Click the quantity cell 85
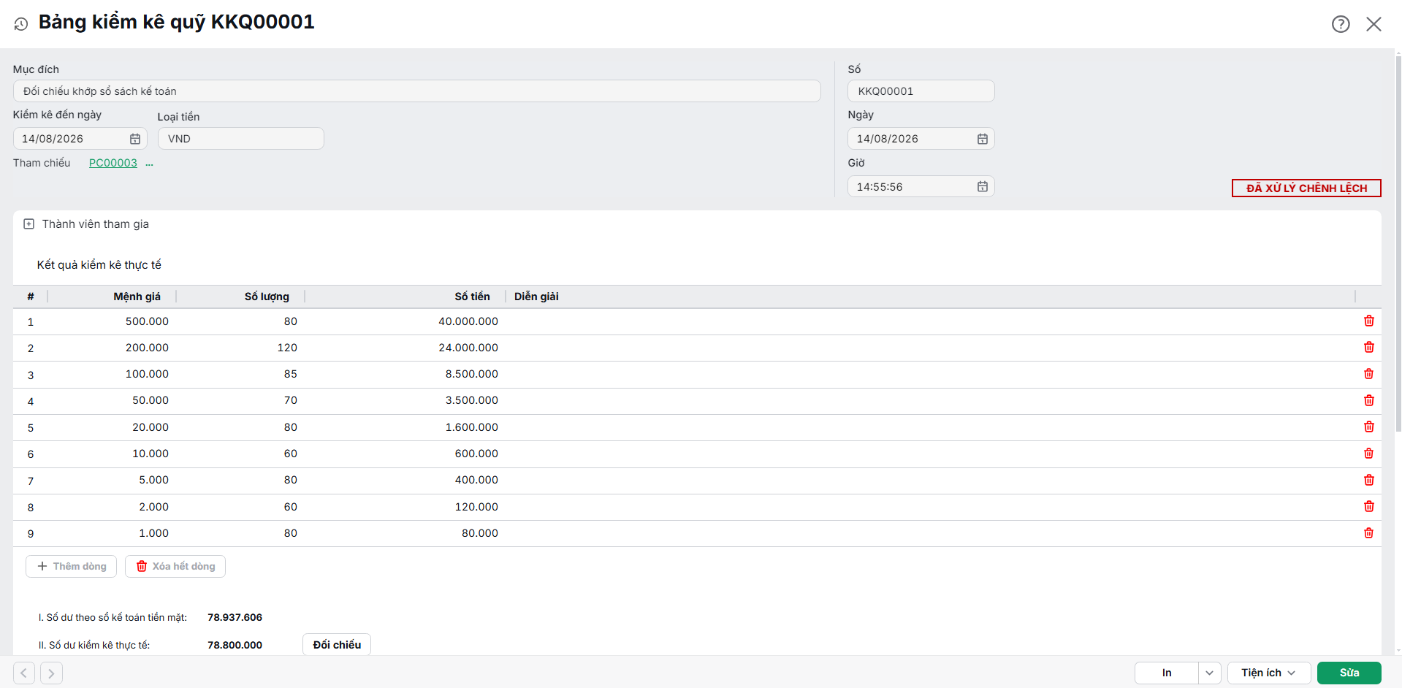The width and height of the screenshot is (1402, 688). click(x=291, y=374)
